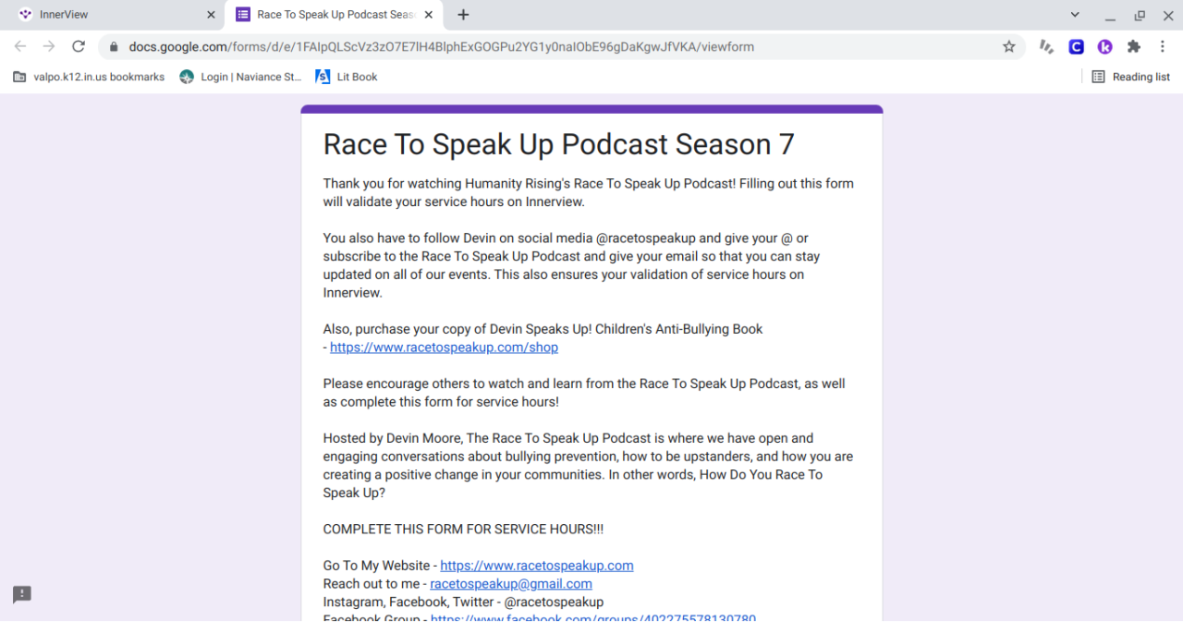
Task: Switch to the InnerView tab
Action: (112, 15)
